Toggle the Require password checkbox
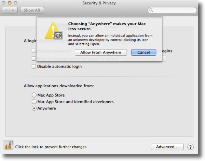205x161 pixels. (x=34, y=51)
